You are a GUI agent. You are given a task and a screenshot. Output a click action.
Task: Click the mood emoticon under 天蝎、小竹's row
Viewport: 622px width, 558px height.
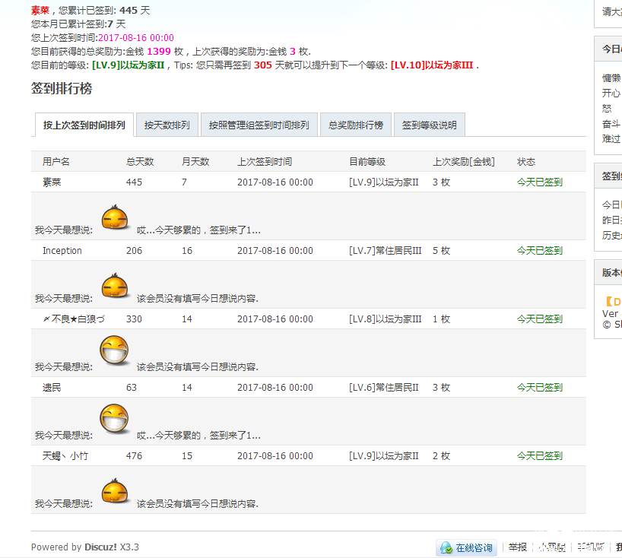pyautogui.click(x=115, y=492)
